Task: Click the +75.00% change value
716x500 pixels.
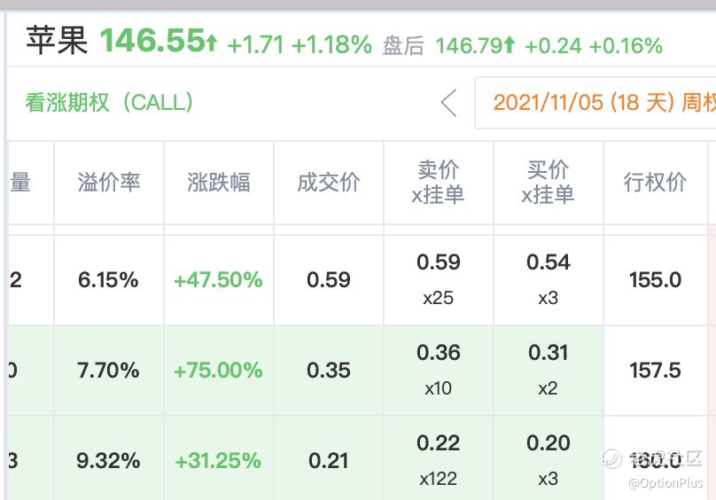Action: 218,371
